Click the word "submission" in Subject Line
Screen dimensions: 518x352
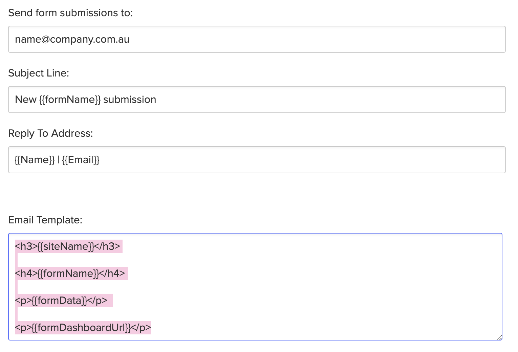pos(130,100)
